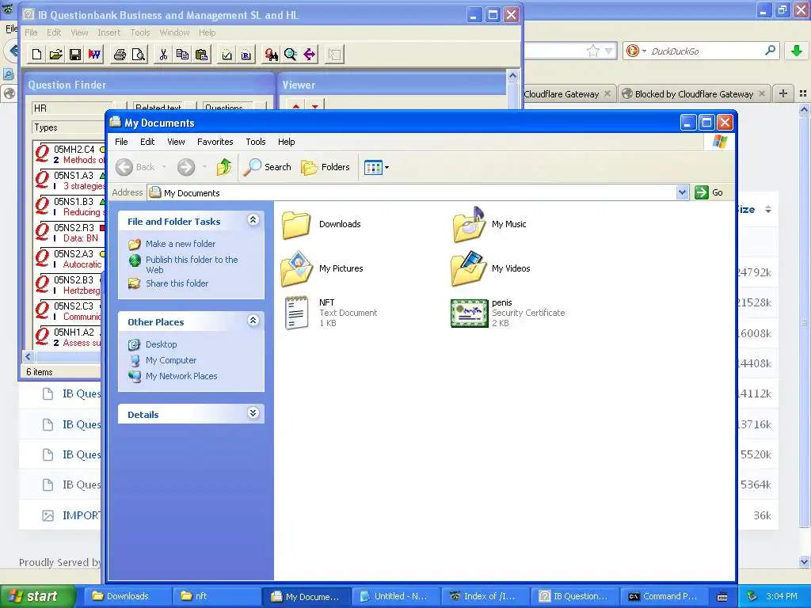Open the Favorites menu in My Documents
811x608 pixels.
pos(215,142)
